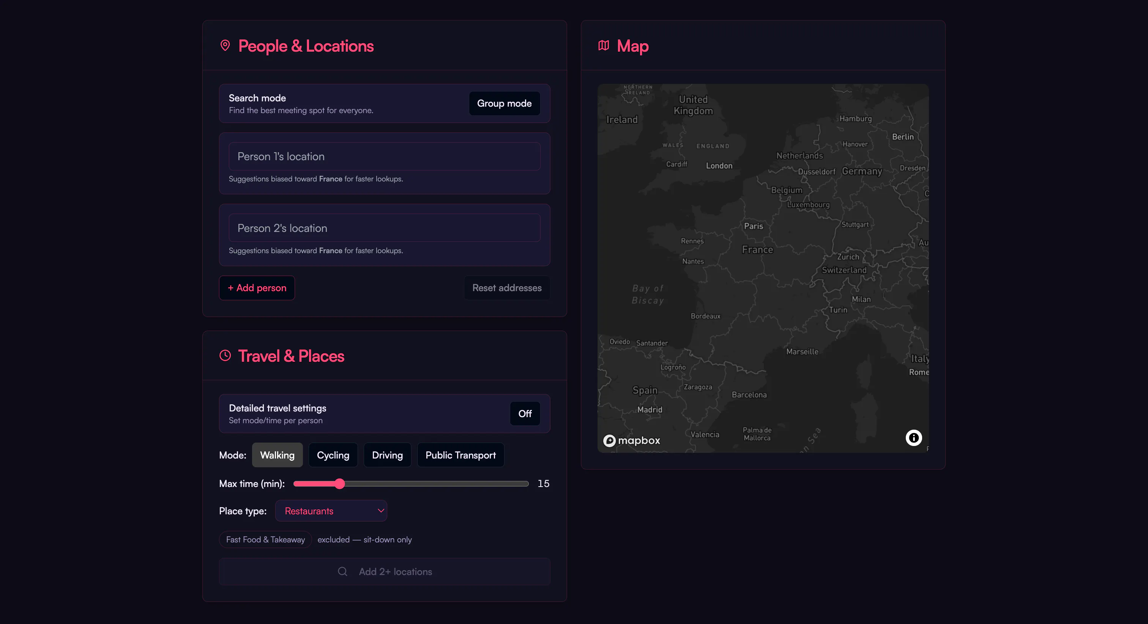Screen dimensions: 1148x624
Task: Click Madrid label on the map
Action: coord(649,410)
